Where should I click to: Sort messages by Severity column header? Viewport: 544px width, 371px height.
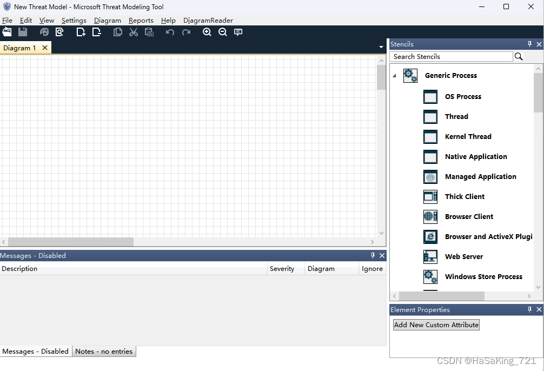286,269
